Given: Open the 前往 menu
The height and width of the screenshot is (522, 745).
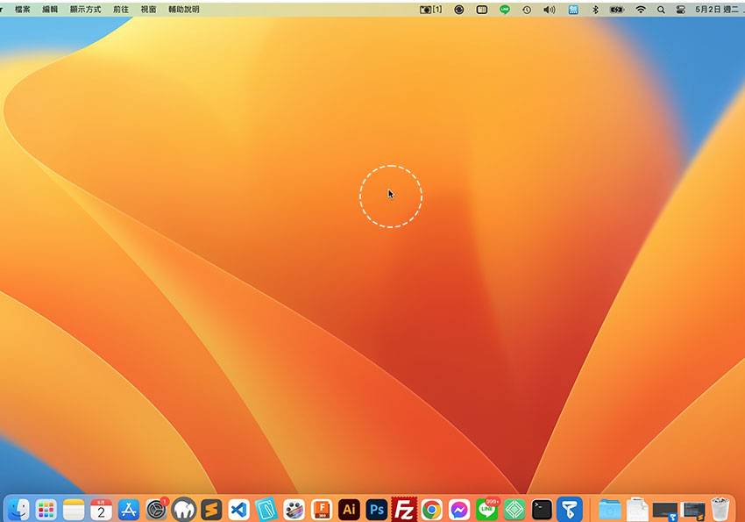Looking at the screenshot, I should (121, 9).
